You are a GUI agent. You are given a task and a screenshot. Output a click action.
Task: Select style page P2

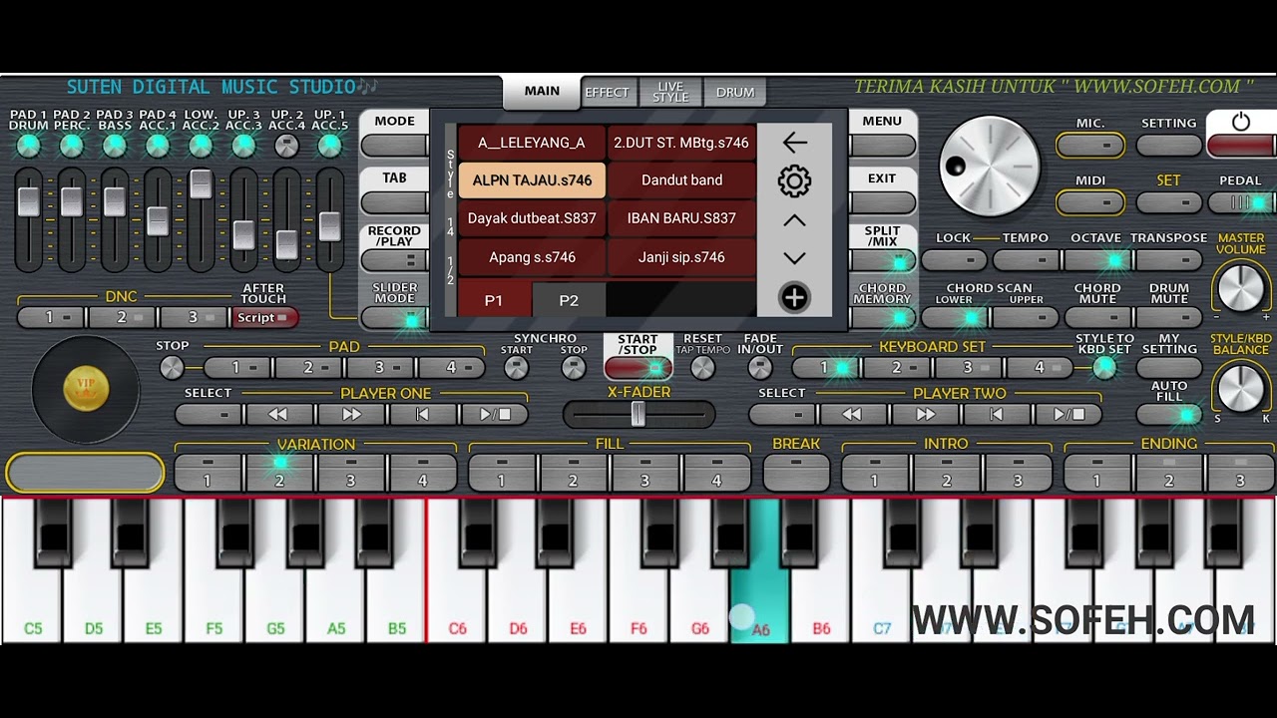click(569, 300)
